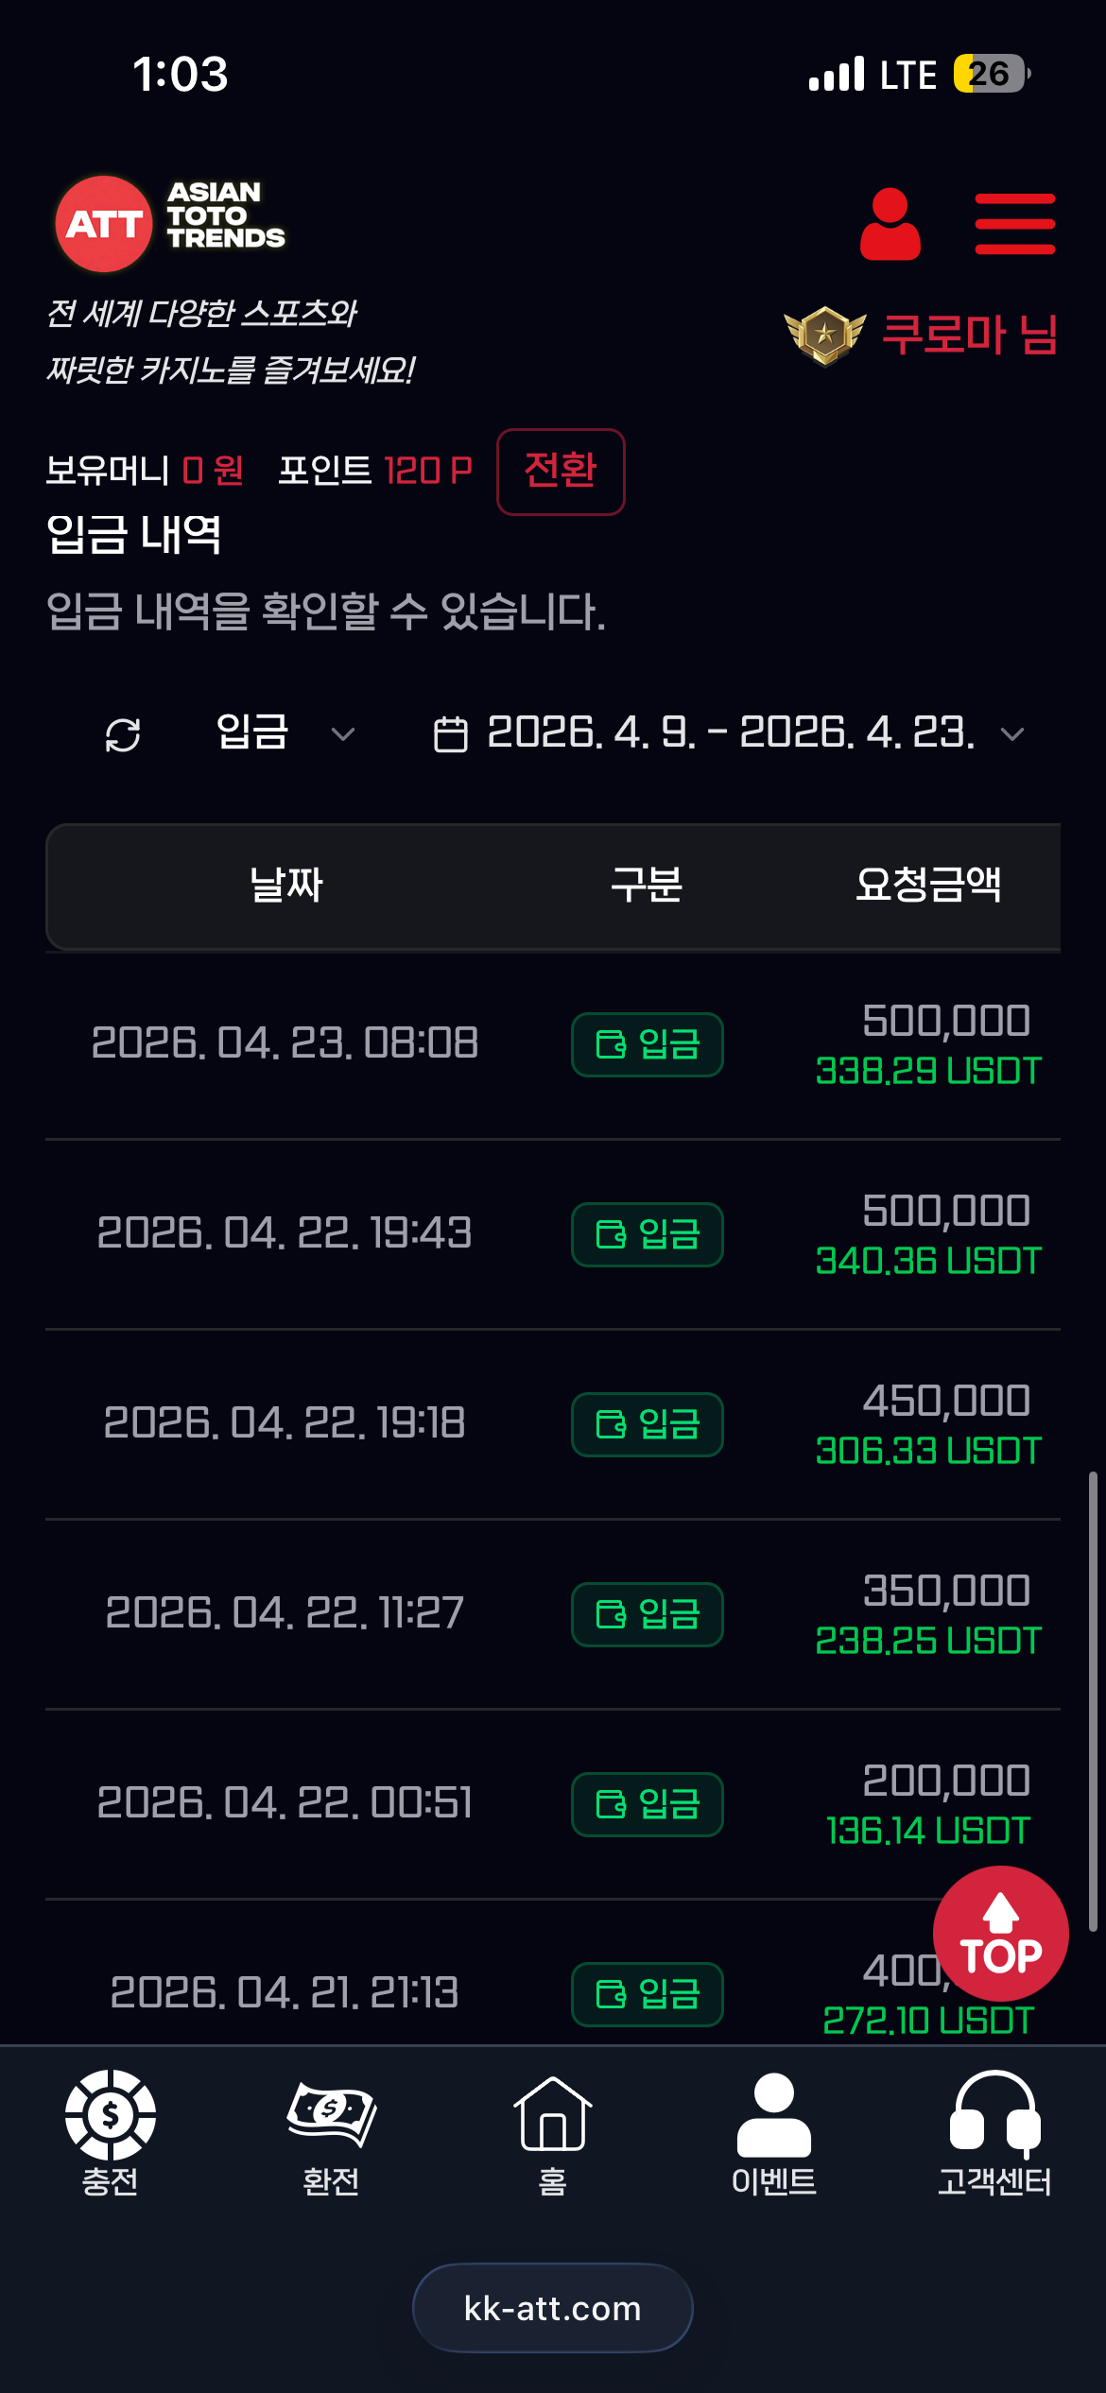The width and height of the screenshot is (1106, 2393).
Task: Open 환전 from bottom navigation
Action: 331,2134
